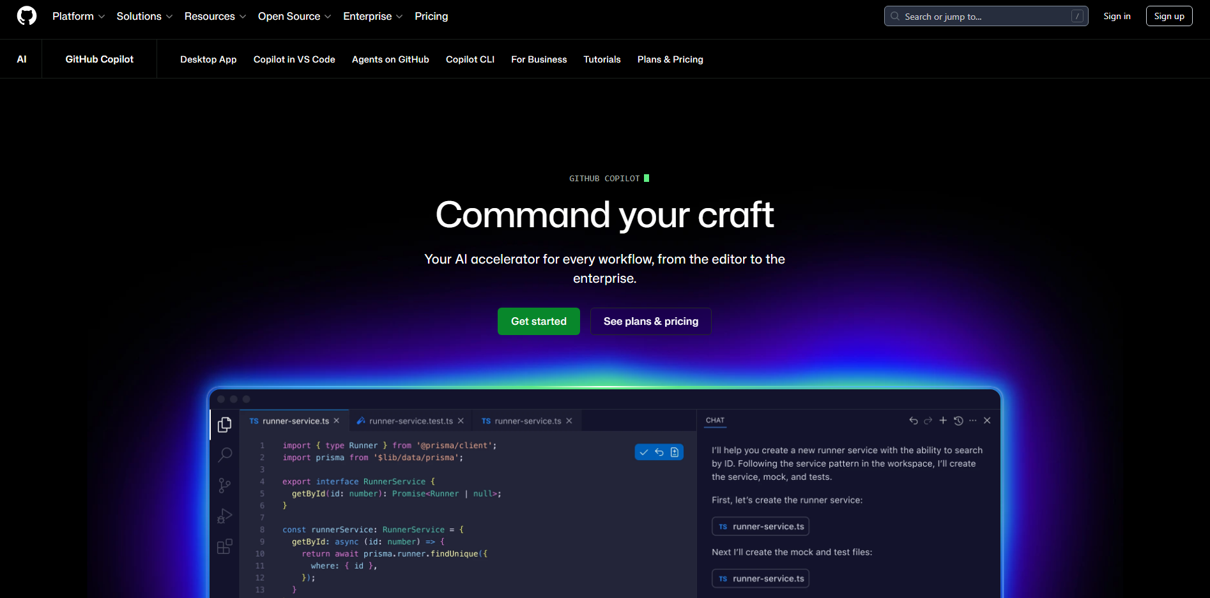
Task: Click the Source Control icon in editor sidebar
Action: point(225,485)
